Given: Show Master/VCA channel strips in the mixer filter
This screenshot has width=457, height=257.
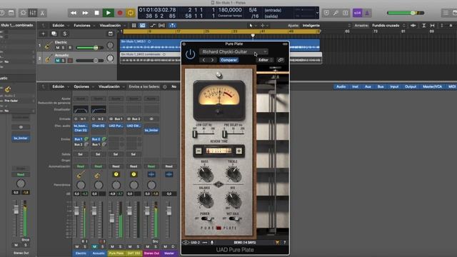Looking at the screenshot, I should tap(432, 86).
